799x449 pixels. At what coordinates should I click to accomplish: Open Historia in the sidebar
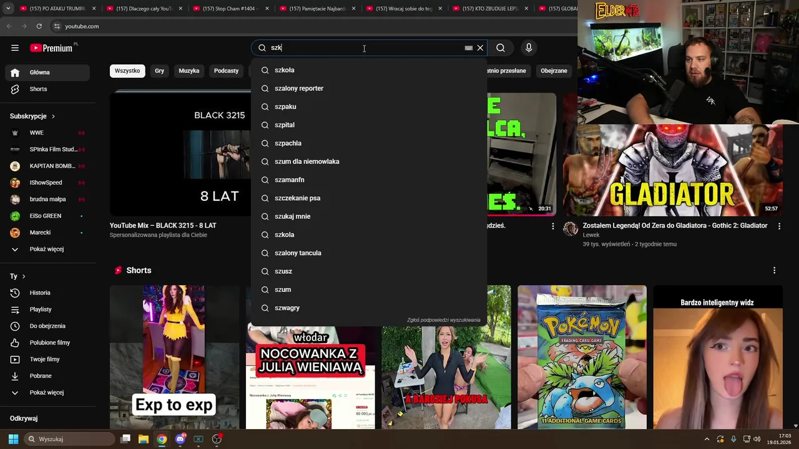47,292
